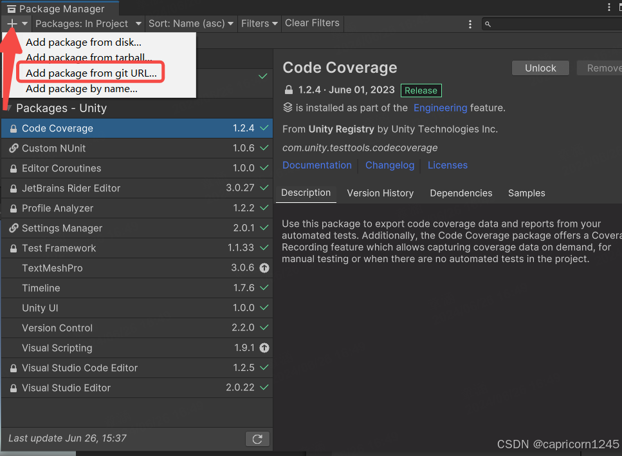Click the Package Manager window options icon

tap(609, 8)
